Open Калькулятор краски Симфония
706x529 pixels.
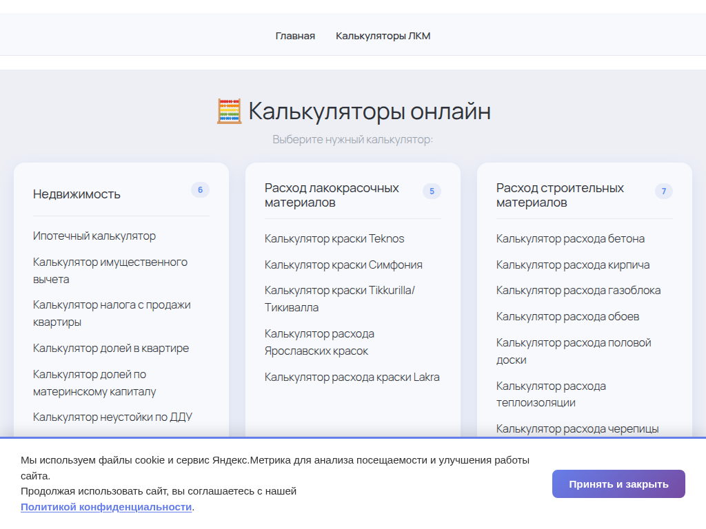pyautogui.click(x=343, y=265)
